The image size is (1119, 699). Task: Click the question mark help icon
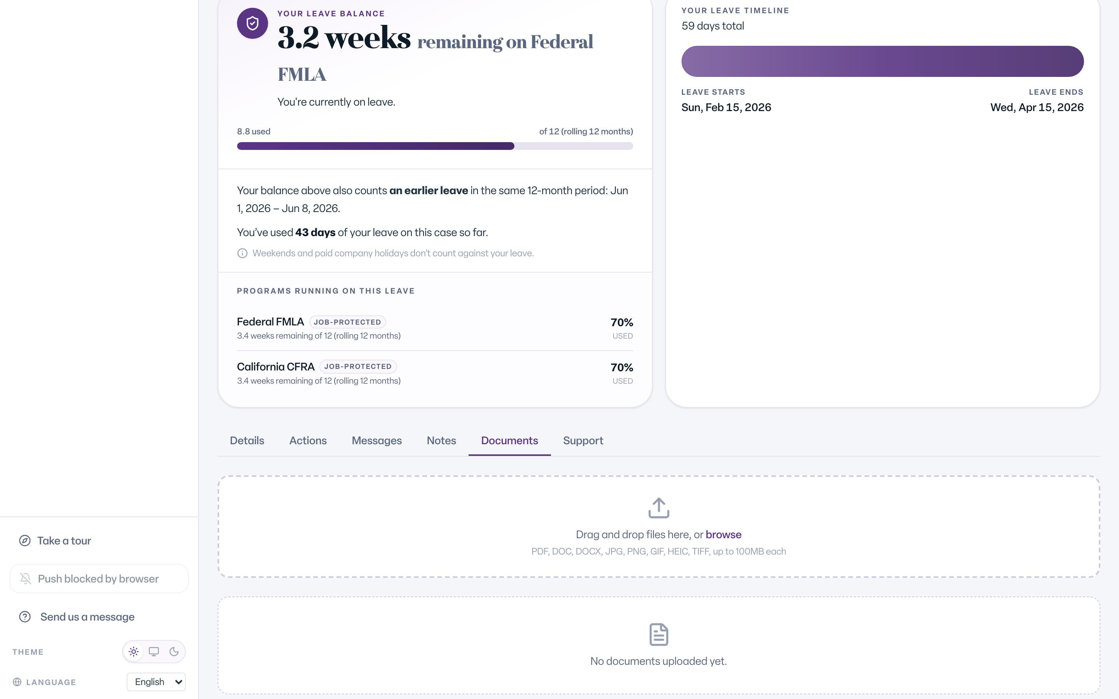[x=25, y=617]
